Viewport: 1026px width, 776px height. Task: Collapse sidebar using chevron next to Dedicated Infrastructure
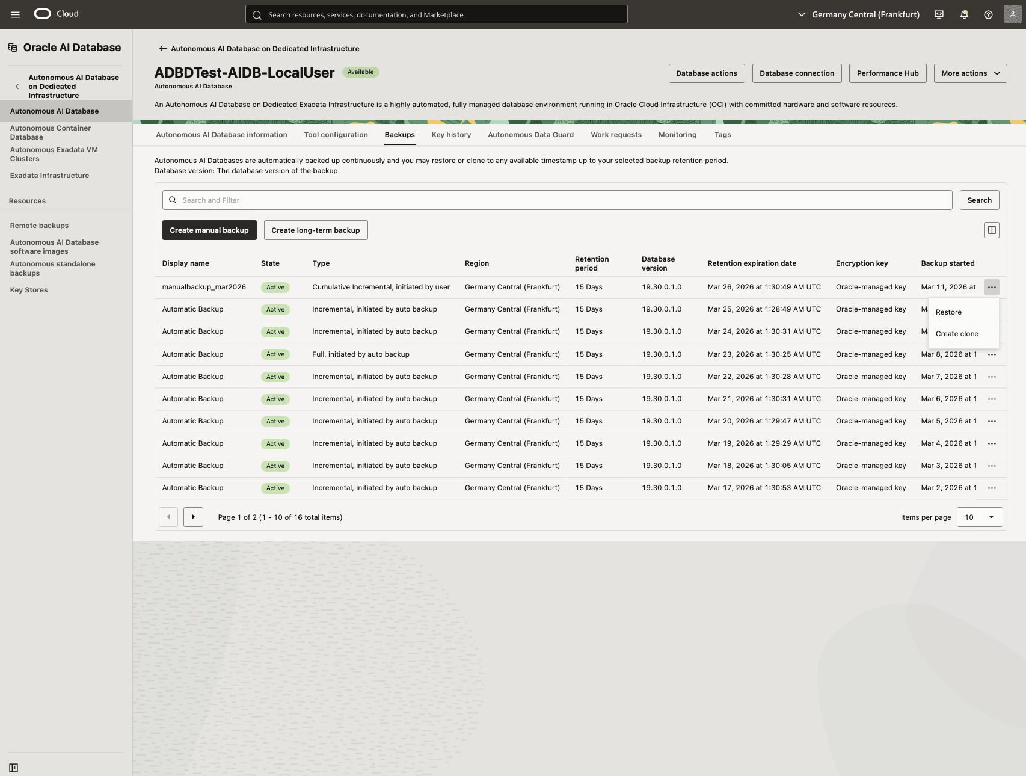[17, 87]
